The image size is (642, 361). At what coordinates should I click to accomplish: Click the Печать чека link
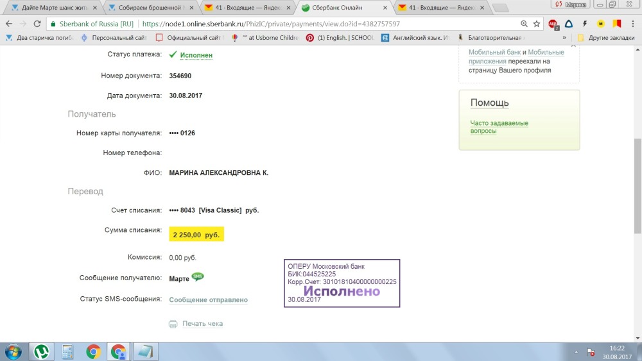click(202, 324)
